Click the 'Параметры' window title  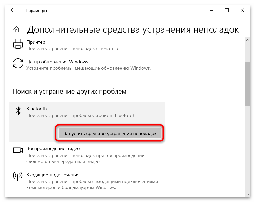pos(36,11)
